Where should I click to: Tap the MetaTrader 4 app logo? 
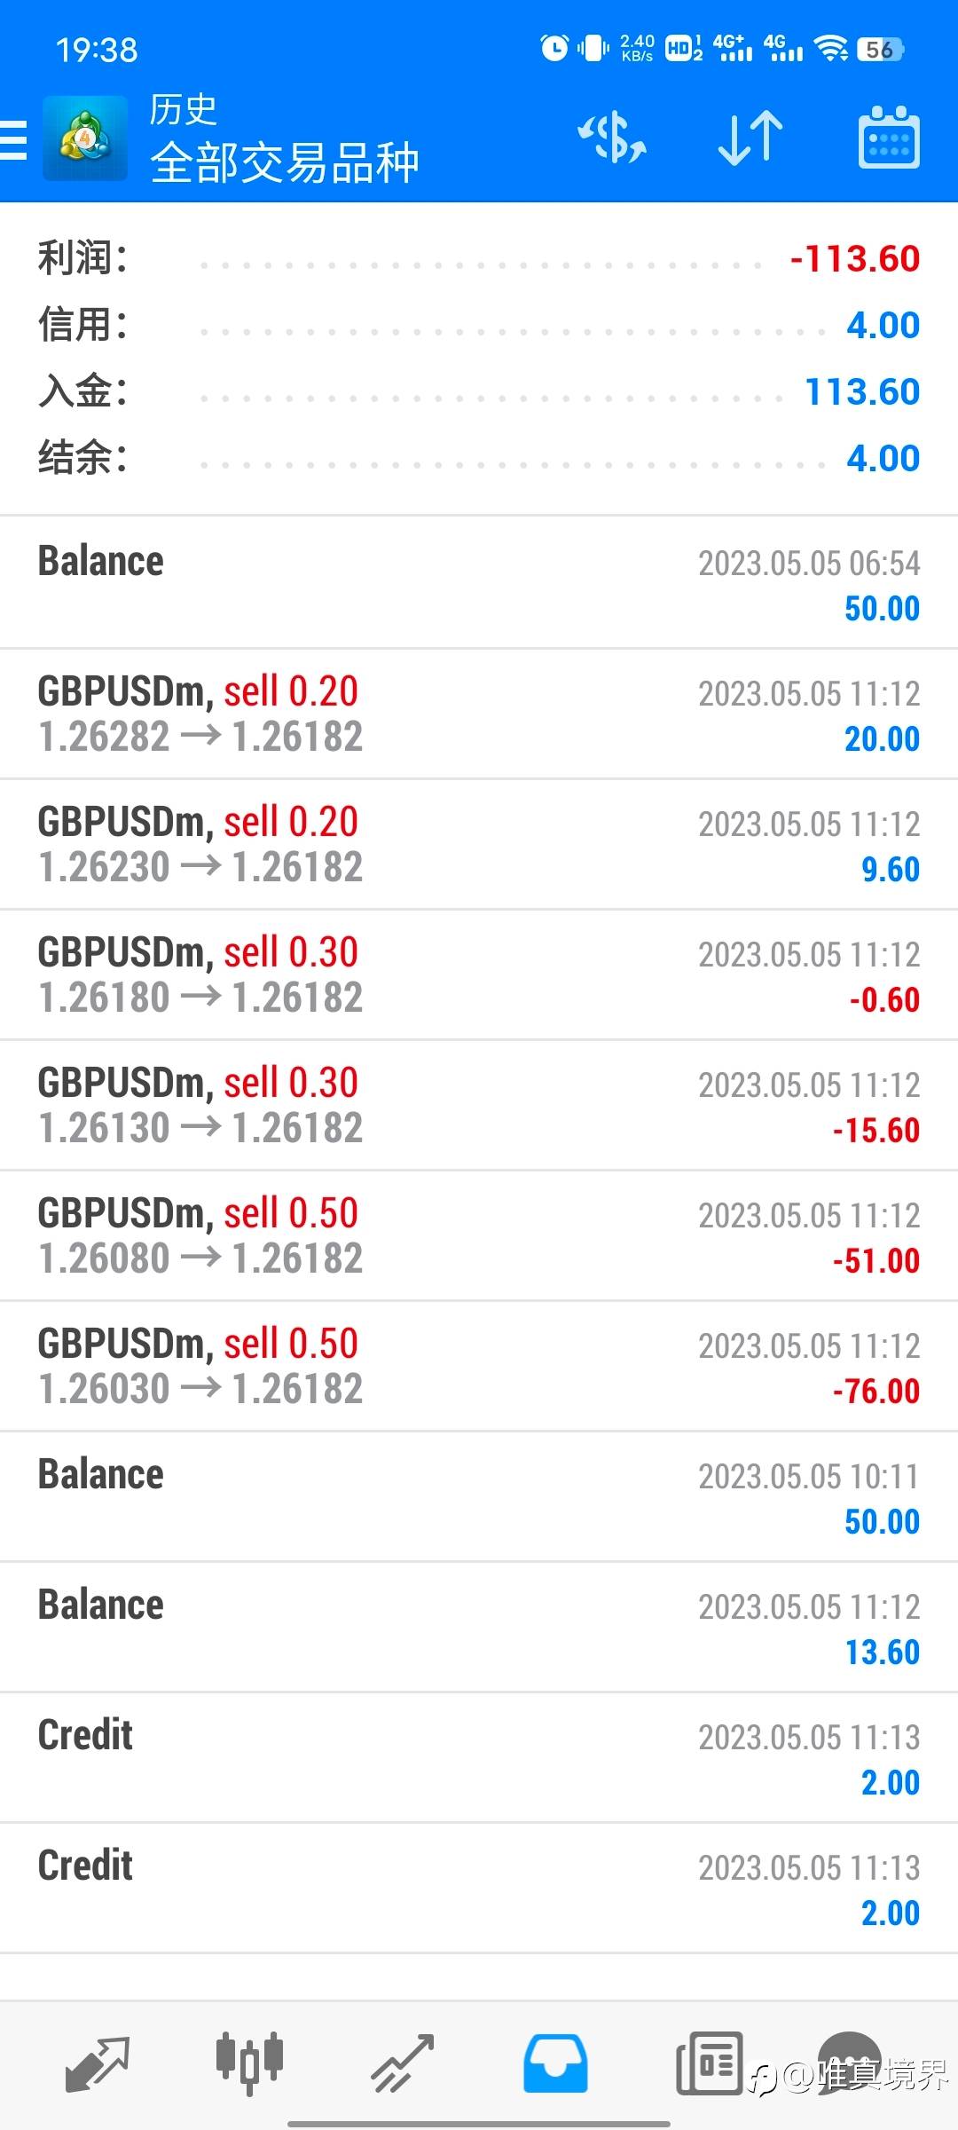point(85,139)
